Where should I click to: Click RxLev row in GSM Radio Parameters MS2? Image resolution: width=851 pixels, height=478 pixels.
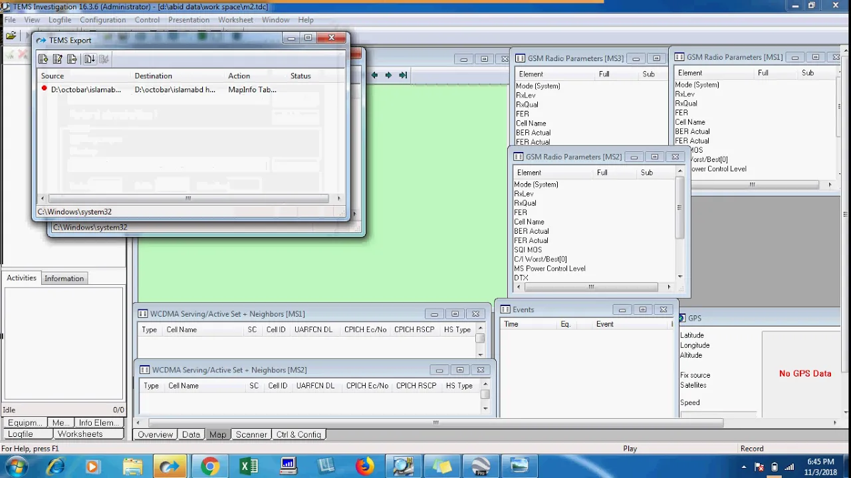[x=524, y=194]
